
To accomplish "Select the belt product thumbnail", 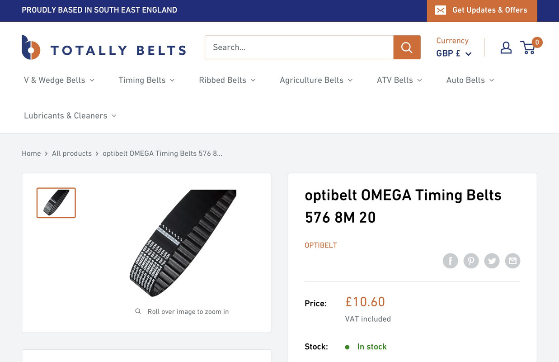I will tap(56, 203).
